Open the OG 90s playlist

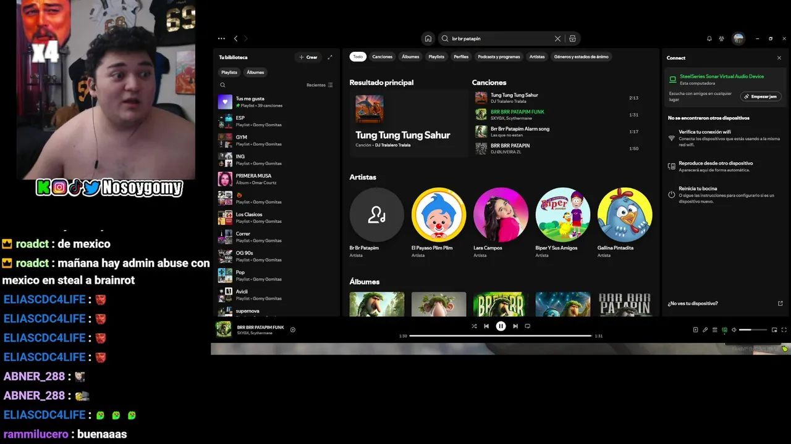277,257
